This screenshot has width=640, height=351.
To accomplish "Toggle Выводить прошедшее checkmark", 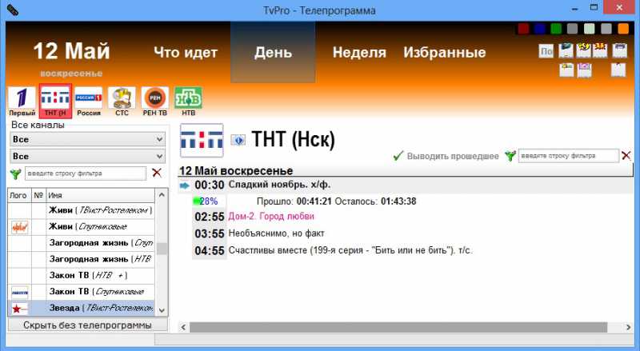I will click(398, 155).
